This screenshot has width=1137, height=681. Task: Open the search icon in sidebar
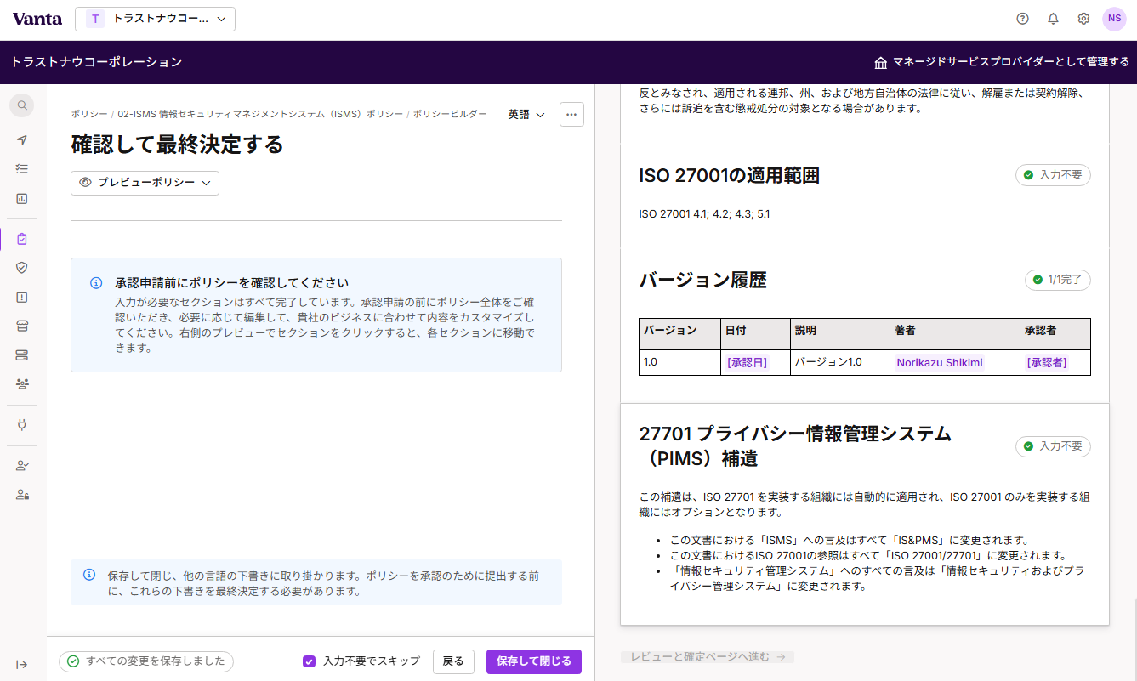22,105
